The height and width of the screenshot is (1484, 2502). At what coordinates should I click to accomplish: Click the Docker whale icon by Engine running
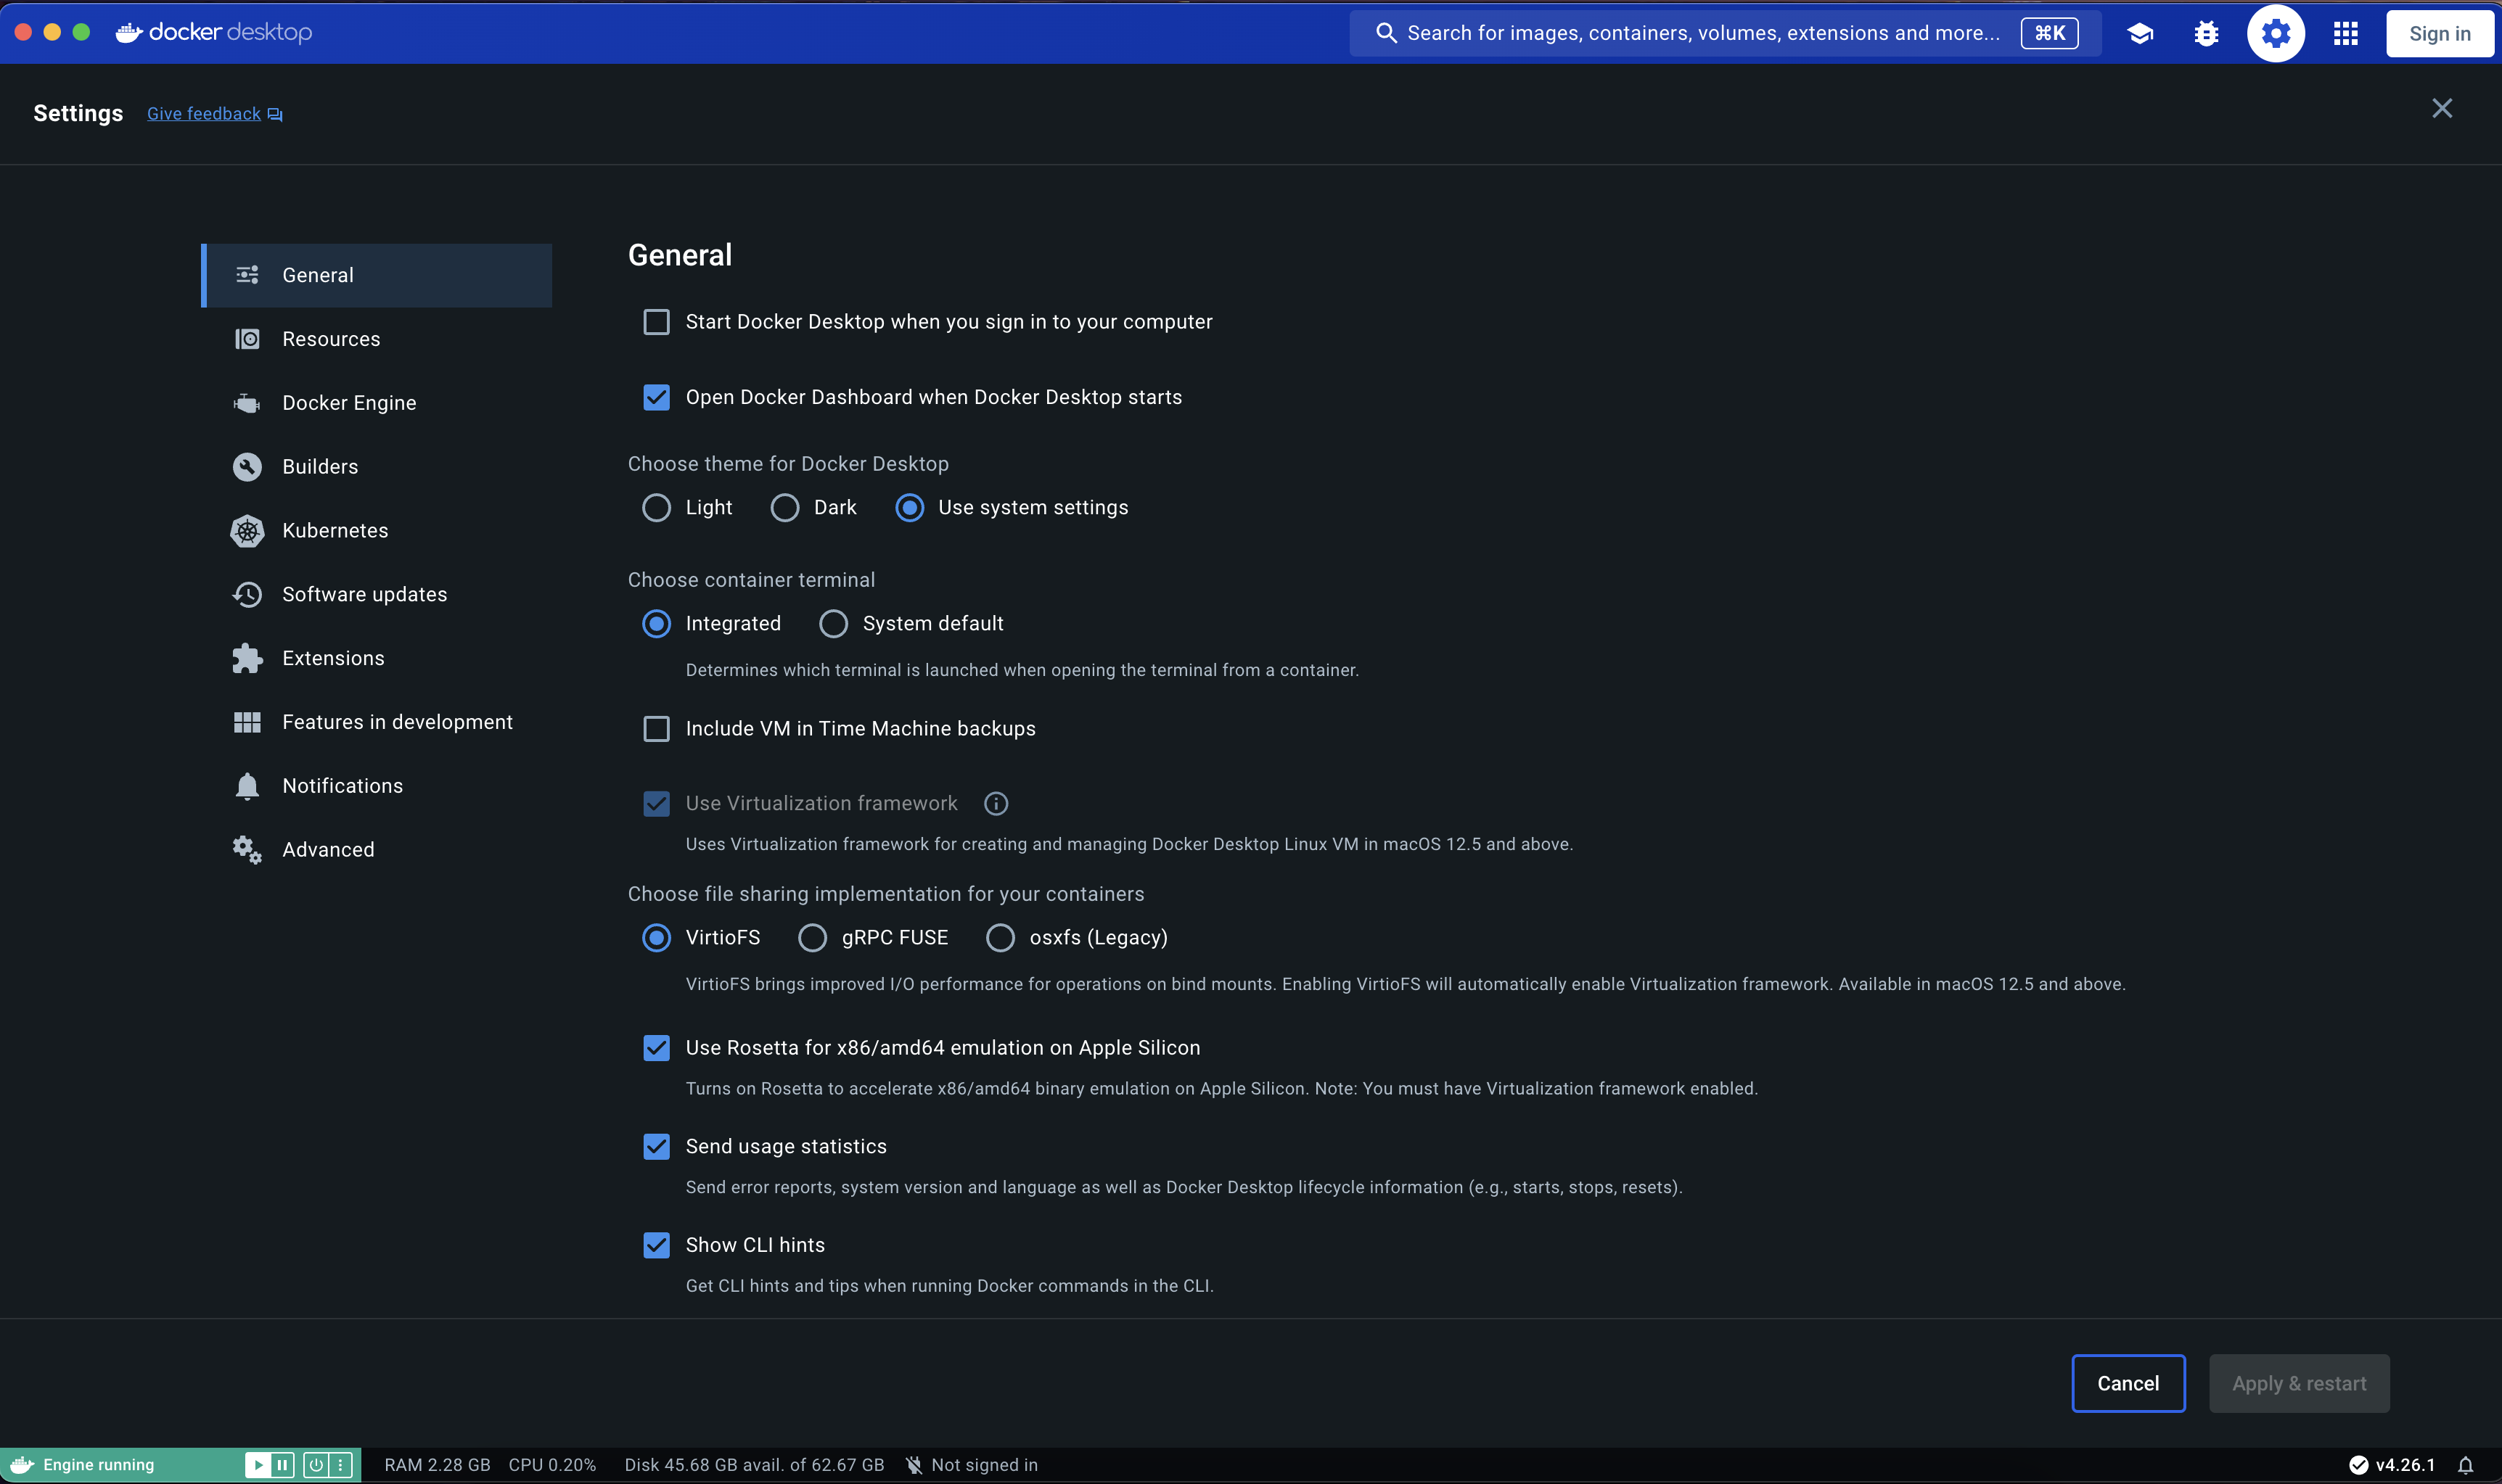22,1465
